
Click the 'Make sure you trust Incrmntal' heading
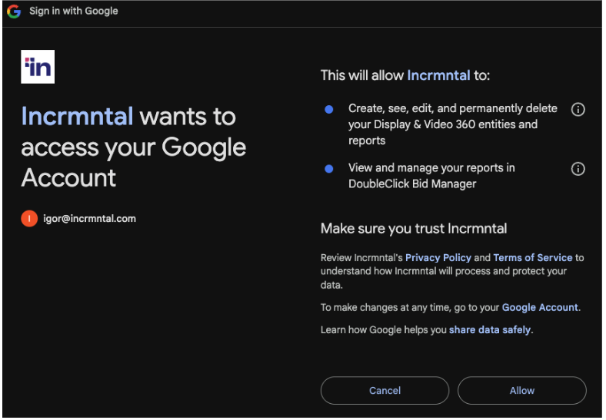coord(413,228)
